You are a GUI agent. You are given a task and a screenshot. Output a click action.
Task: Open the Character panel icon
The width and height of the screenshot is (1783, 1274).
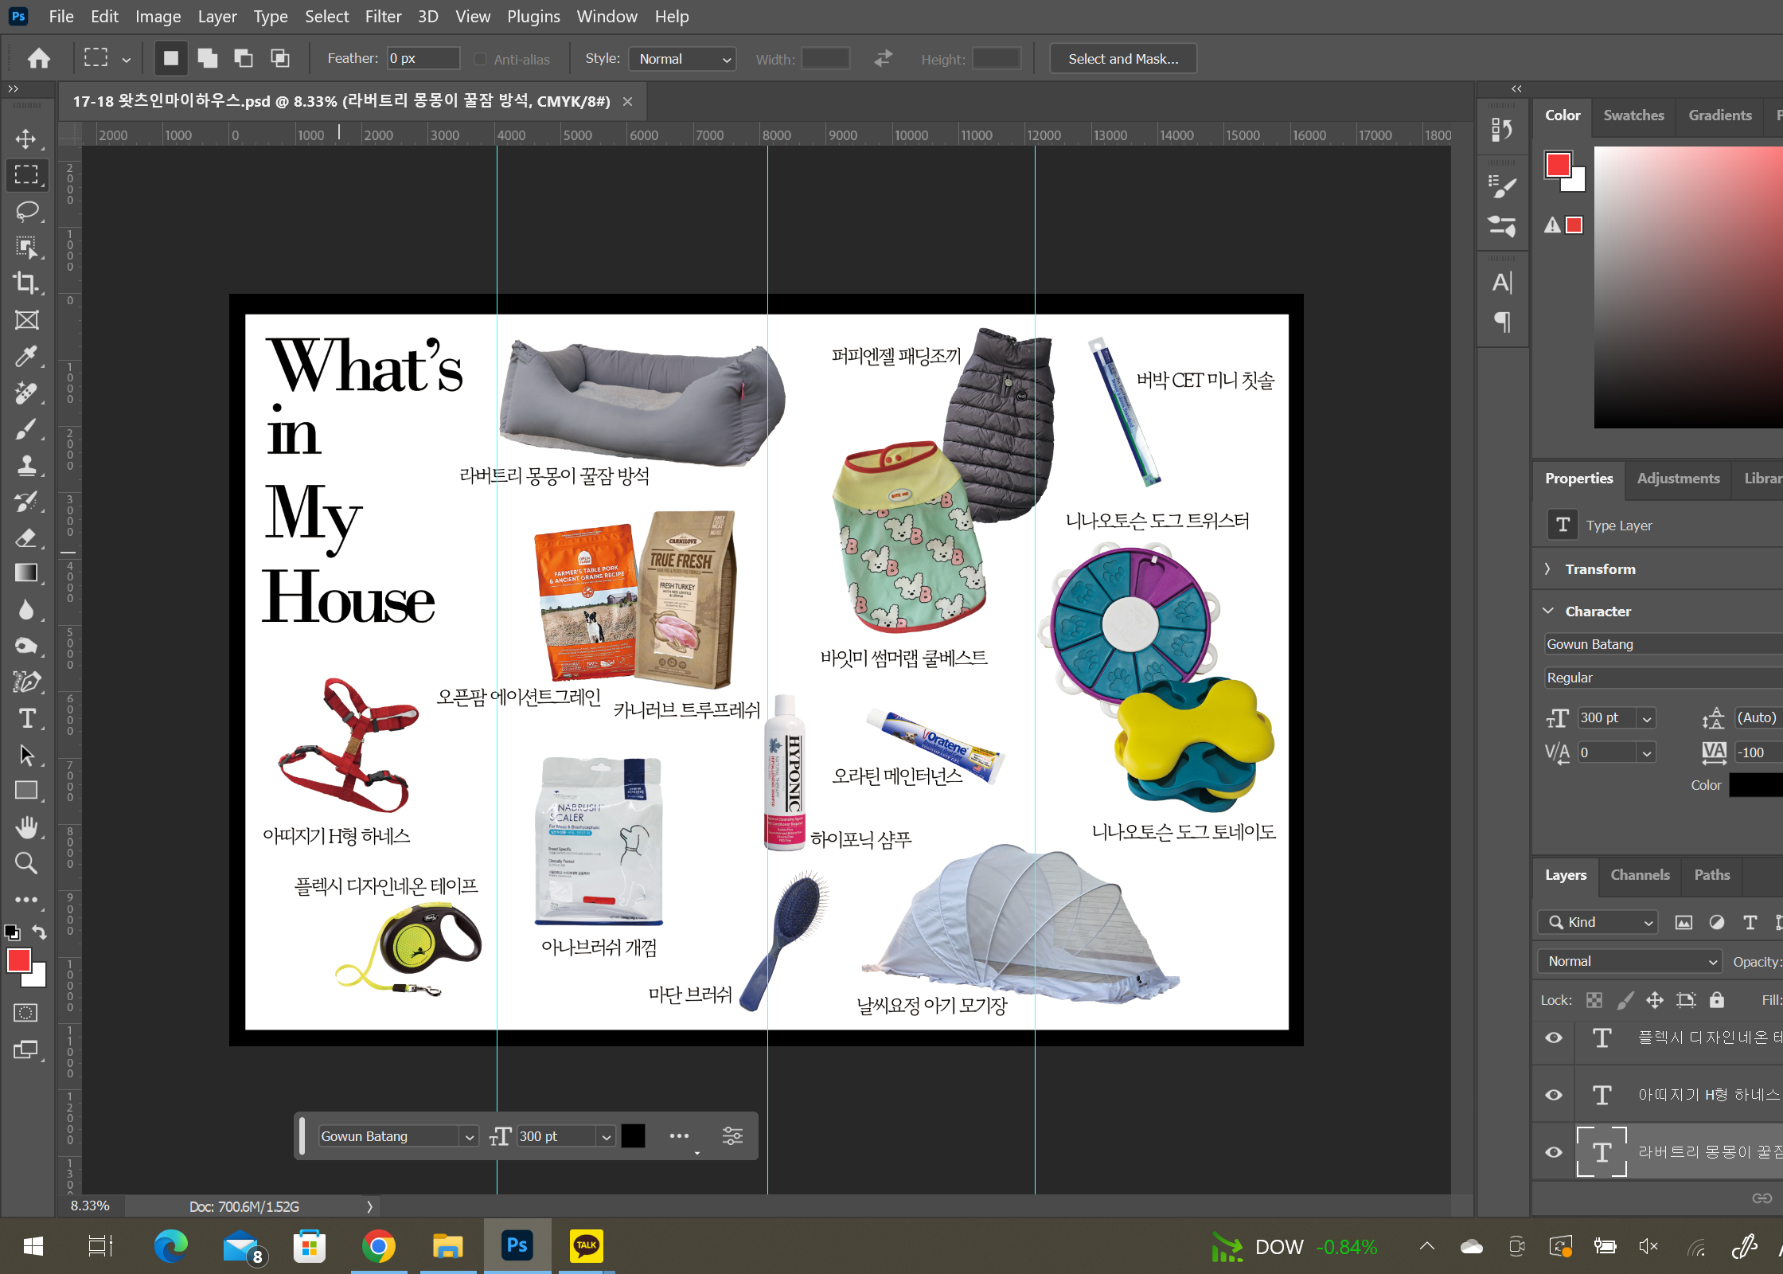pyautogui.click(x=1502, y=283)
